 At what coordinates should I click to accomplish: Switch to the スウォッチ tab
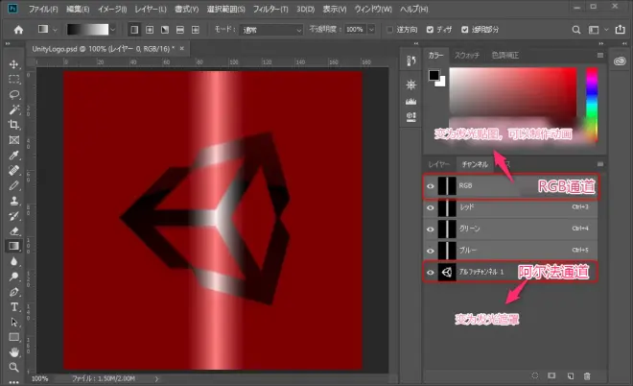tap(467, 56)
